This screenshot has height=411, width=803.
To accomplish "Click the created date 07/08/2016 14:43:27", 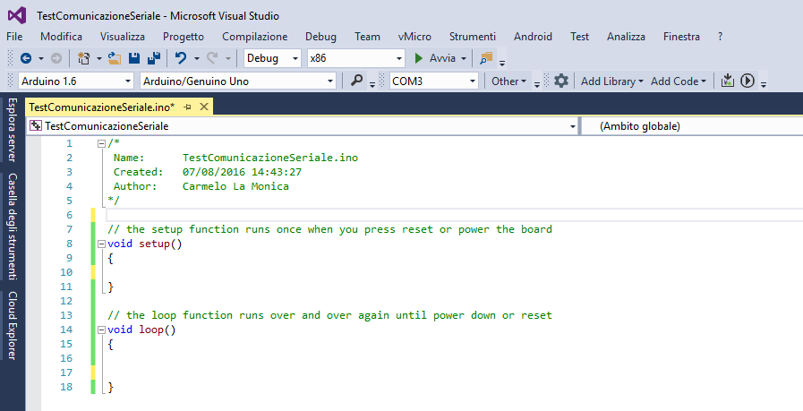I will pos(242,172).
